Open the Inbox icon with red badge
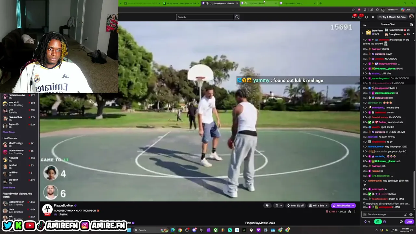Image resolution: width=416 pixels, height=234 pixels. pos(360,17)
